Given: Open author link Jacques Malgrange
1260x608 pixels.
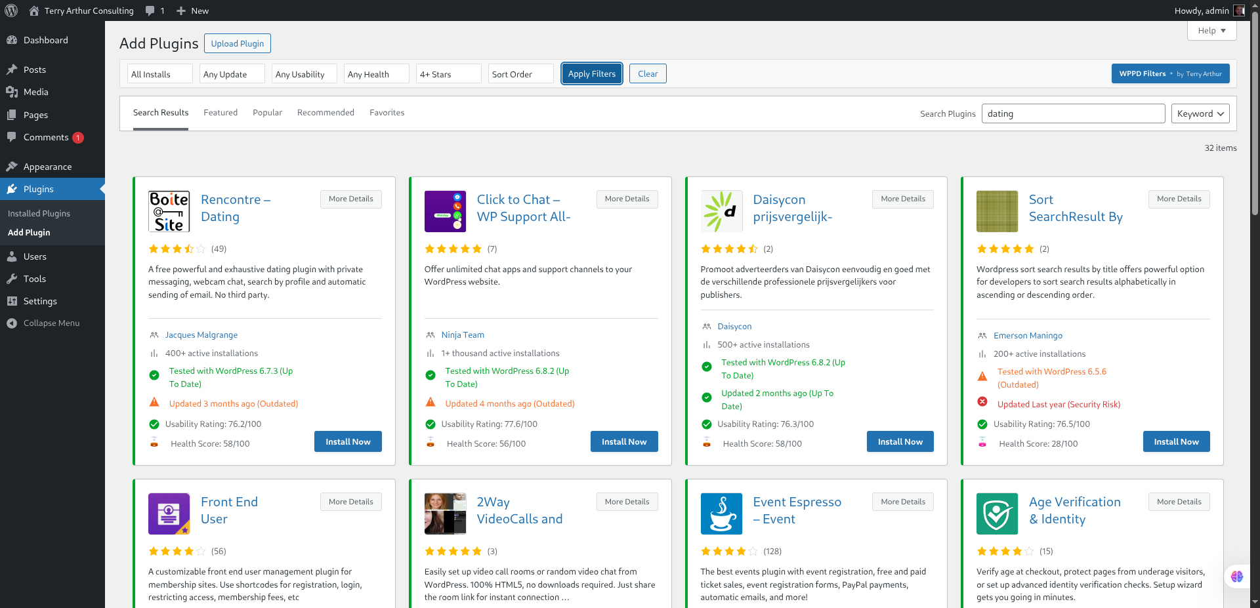Looking at the screenshot, I should [201, 335].
